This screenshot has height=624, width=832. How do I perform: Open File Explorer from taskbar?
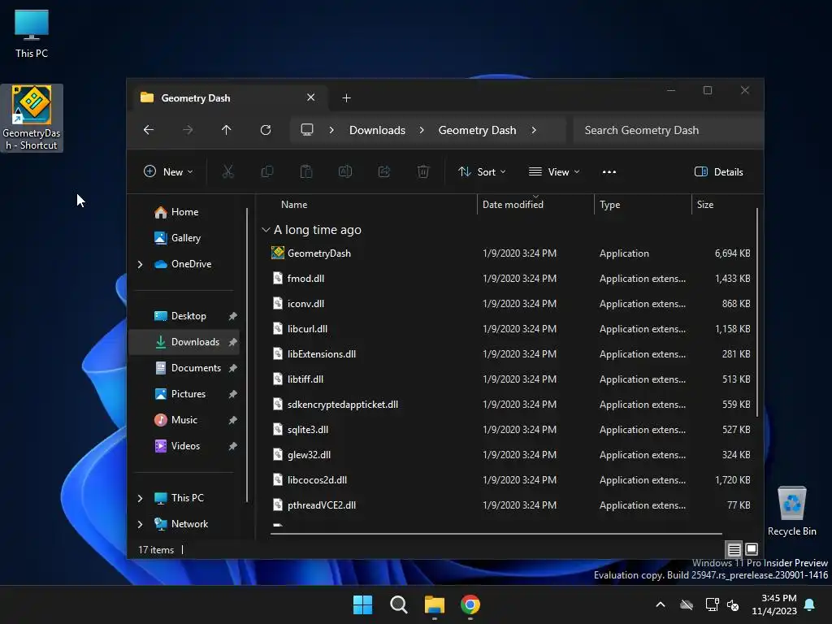(434, 604)
